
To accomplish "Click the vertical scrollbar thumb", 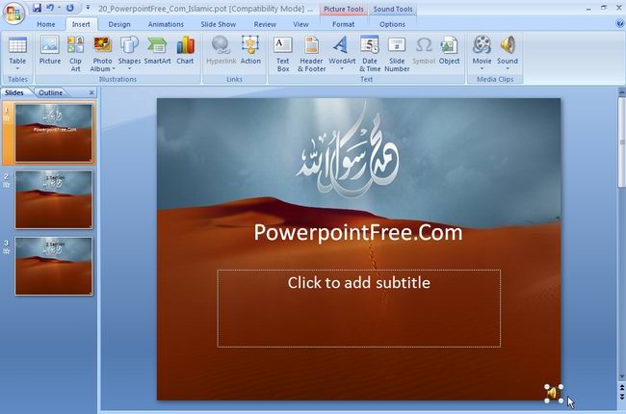I will point(621,142).
